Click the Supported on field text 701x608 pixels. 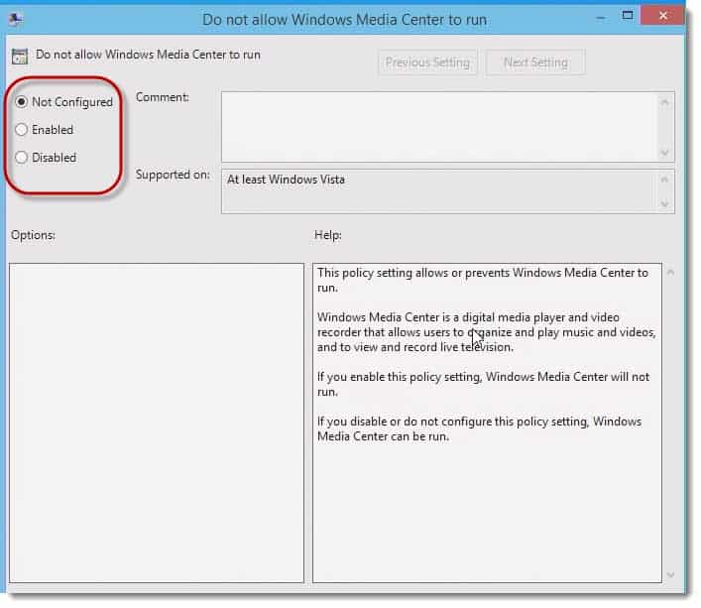coord(287,180)
